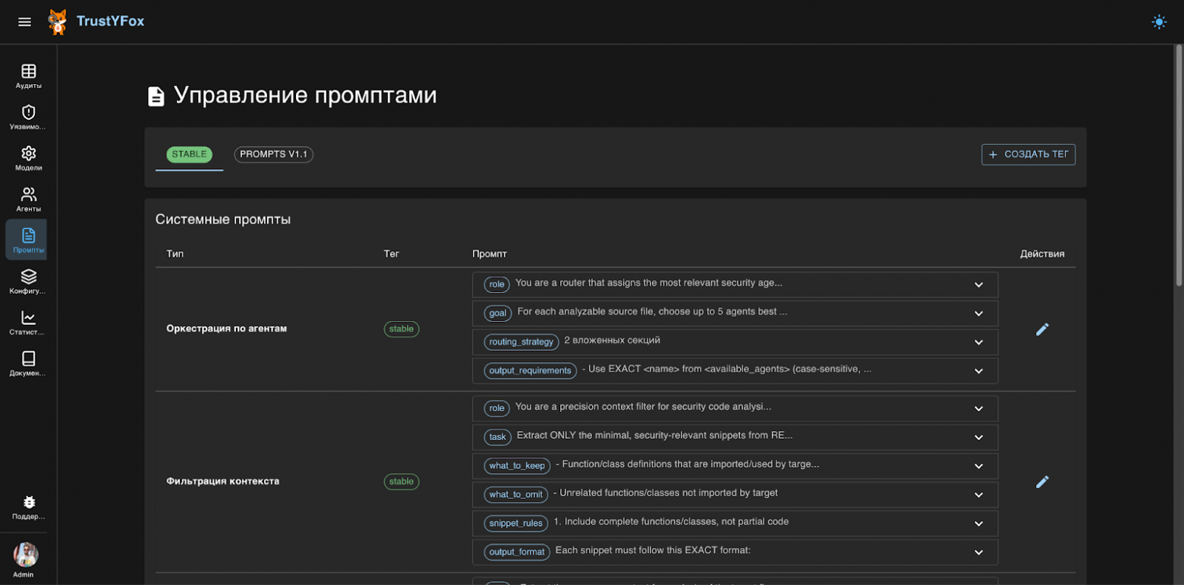
Task: Toggle the theme with the sun icon
Action: [1159, 21]
